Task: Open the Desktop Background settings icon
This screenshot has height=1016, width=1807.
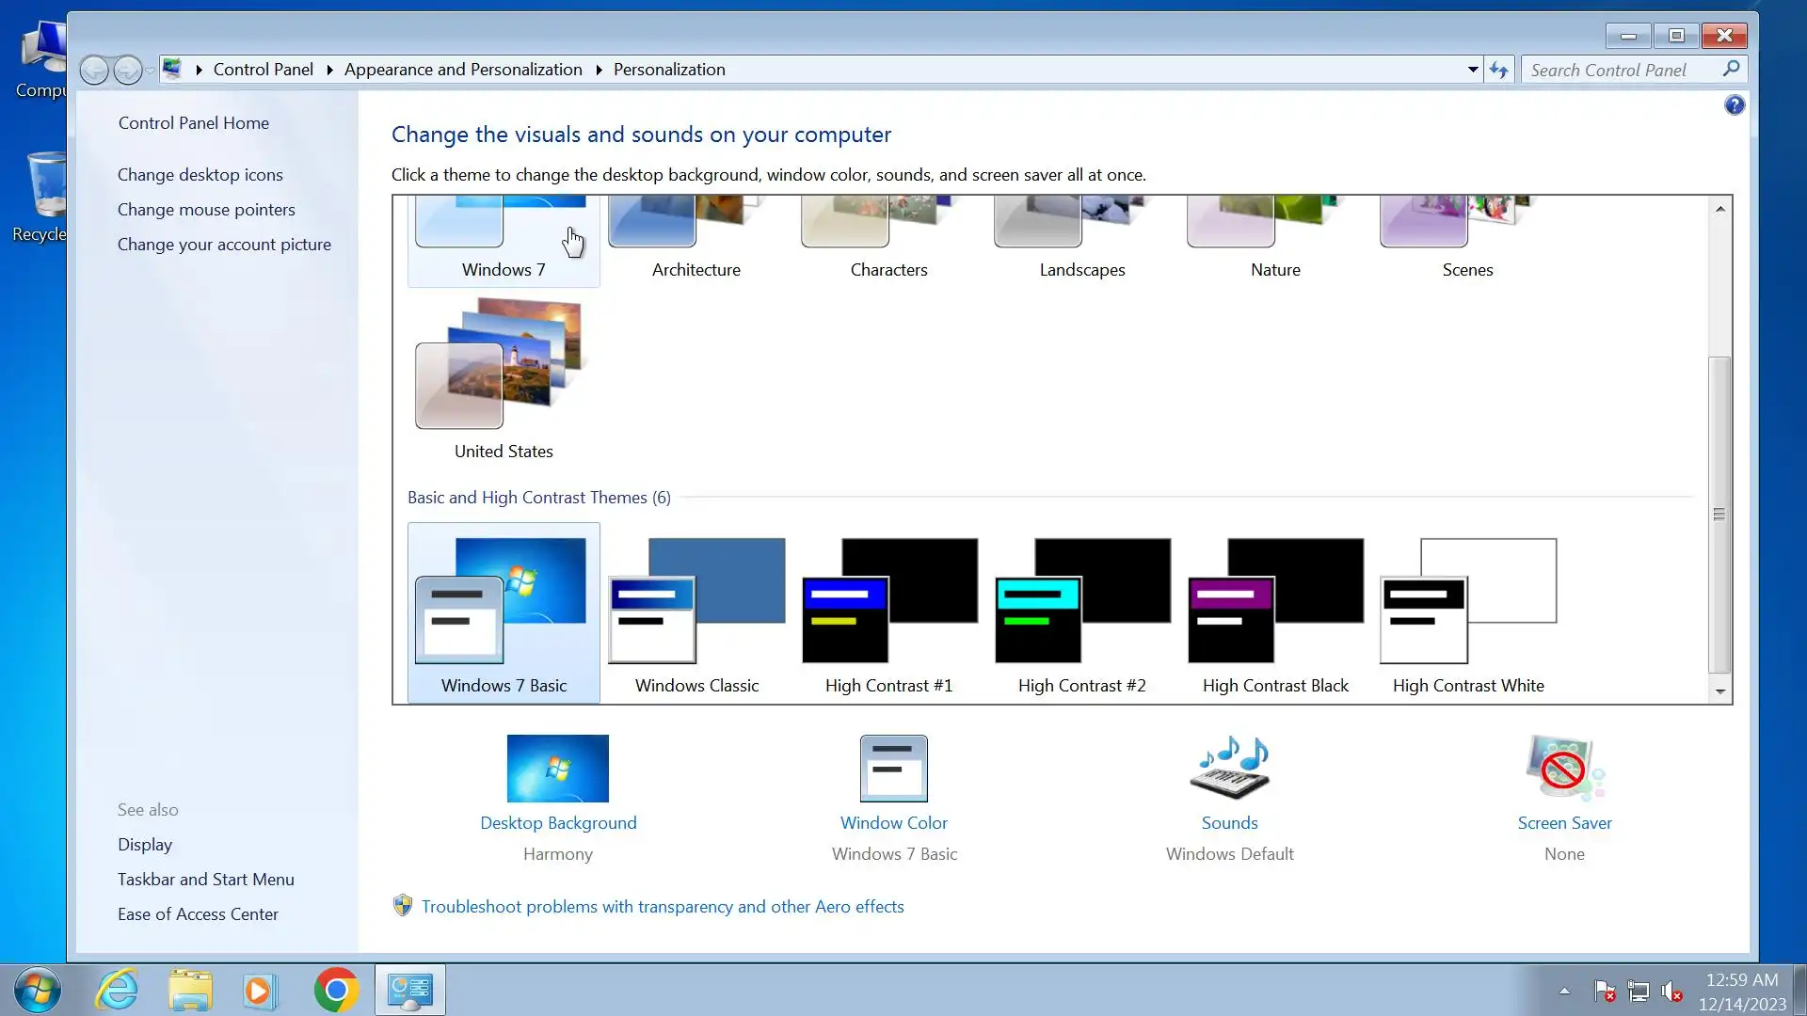Action: (557, 769)
